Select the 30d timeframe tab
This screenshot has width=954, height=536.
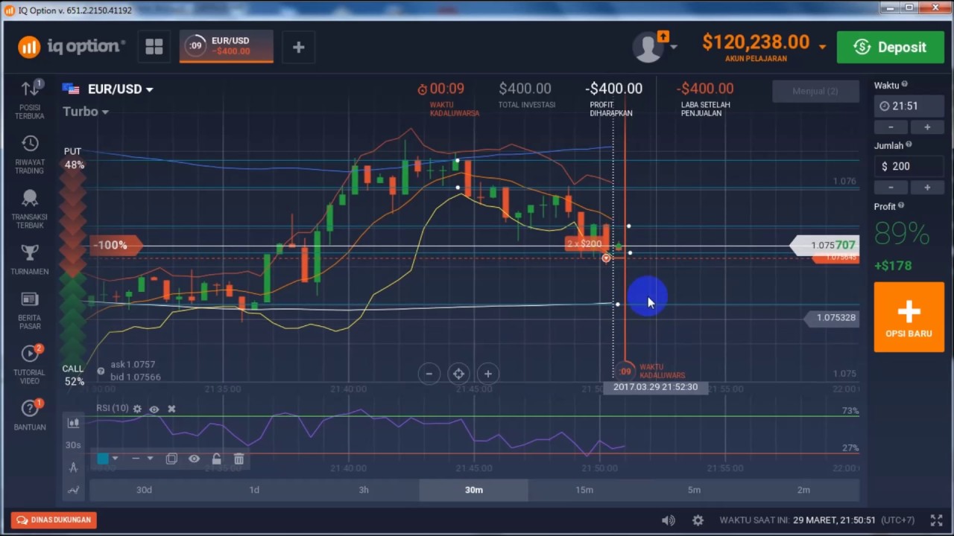144,490
